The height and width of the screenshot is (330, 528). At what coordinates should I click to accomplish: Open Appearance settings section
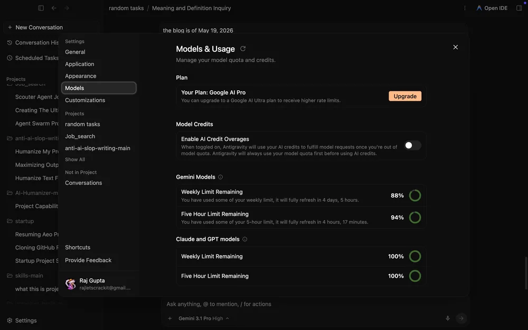99,76
